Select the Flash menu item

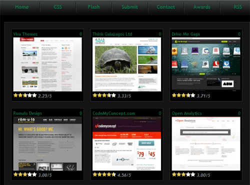pyautogui.click(x=94, y=7)
